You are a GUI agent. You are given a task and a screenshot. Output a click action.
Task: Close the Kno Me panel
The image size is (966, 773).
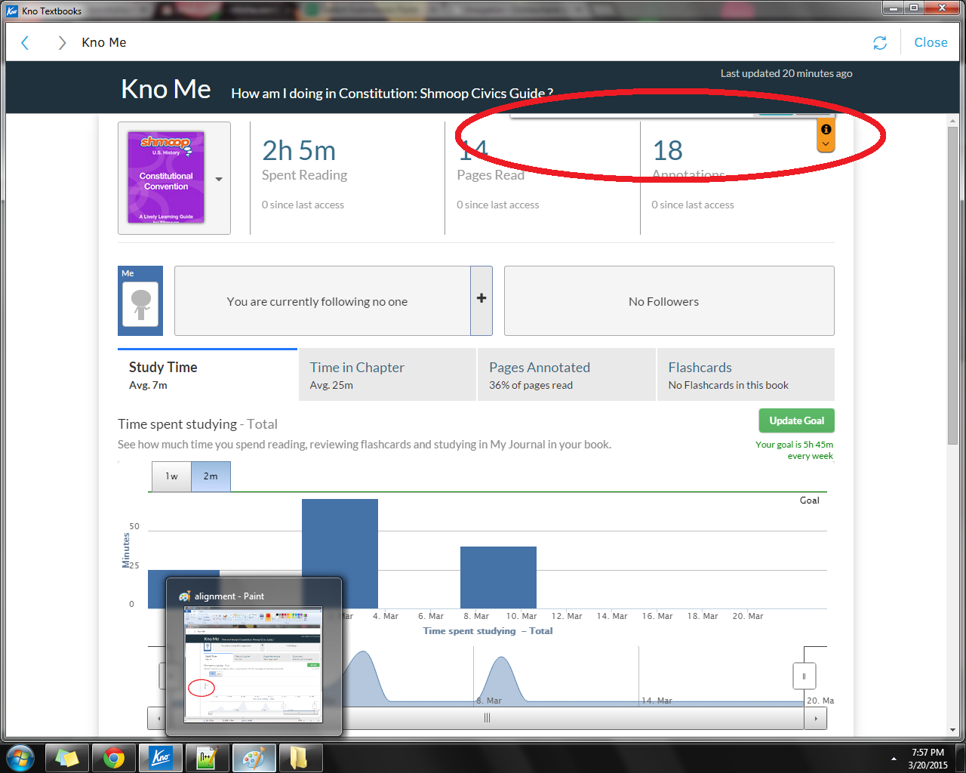(931, 43)
